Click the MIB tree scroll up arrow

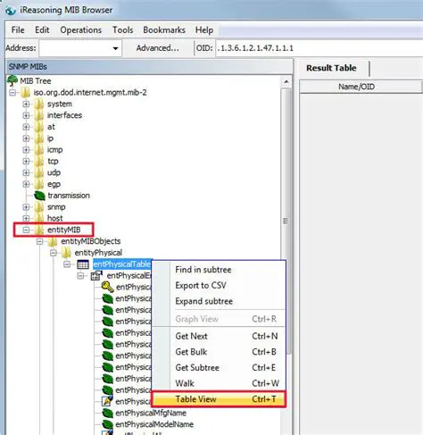click(286, 81)
